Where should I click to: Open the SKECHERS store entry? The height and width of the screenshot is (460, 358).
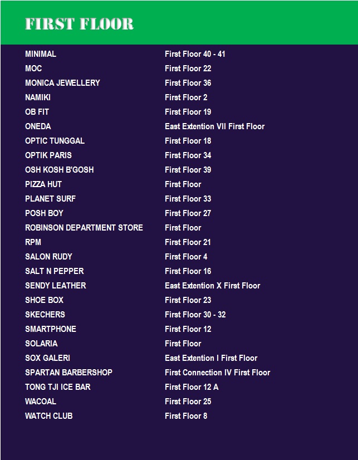point(45,315)
